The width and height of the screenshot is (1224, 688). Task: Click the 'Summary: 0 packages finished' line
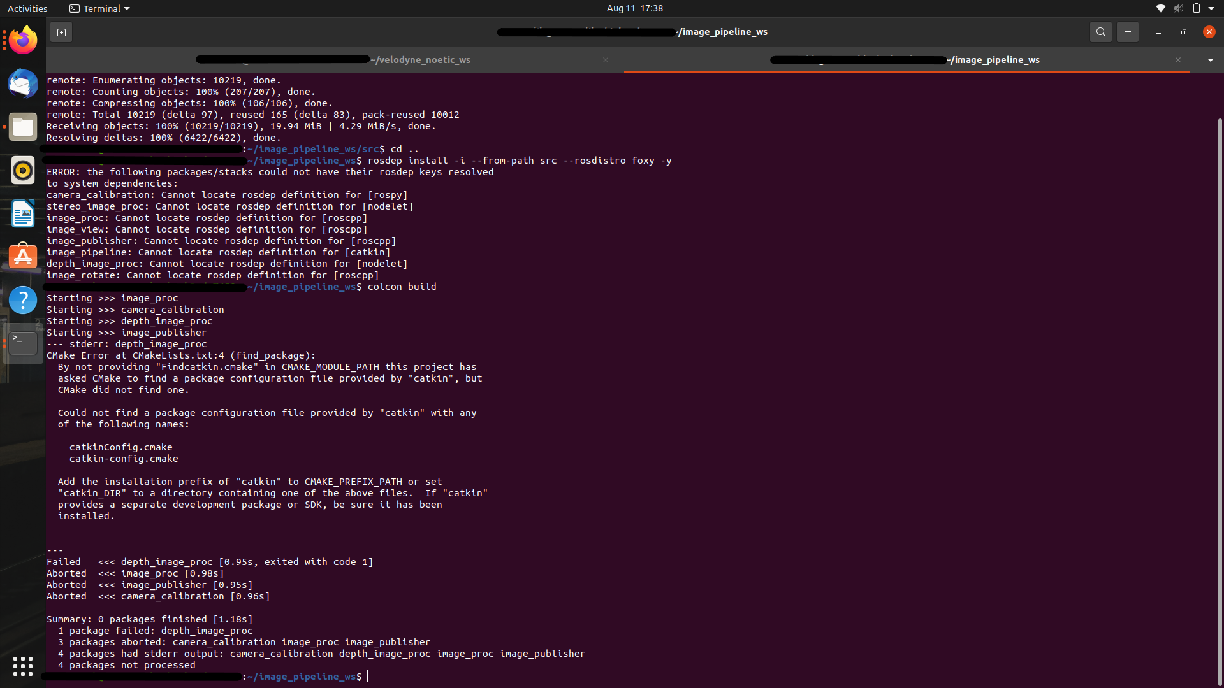150,619
